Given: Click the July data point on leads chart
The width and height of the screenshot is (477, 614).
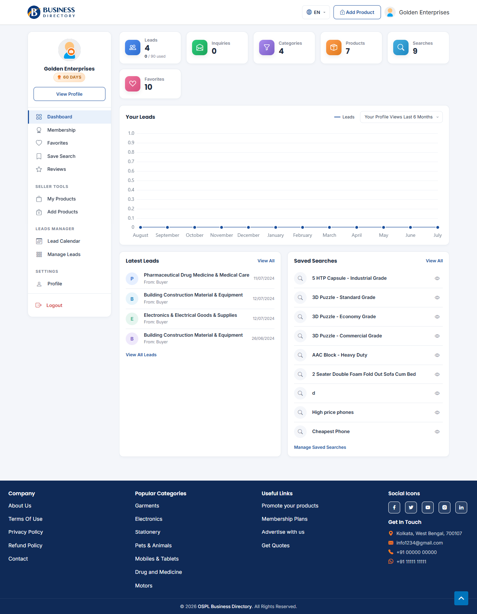Looking at the screenshot, I should pos(438,227).
